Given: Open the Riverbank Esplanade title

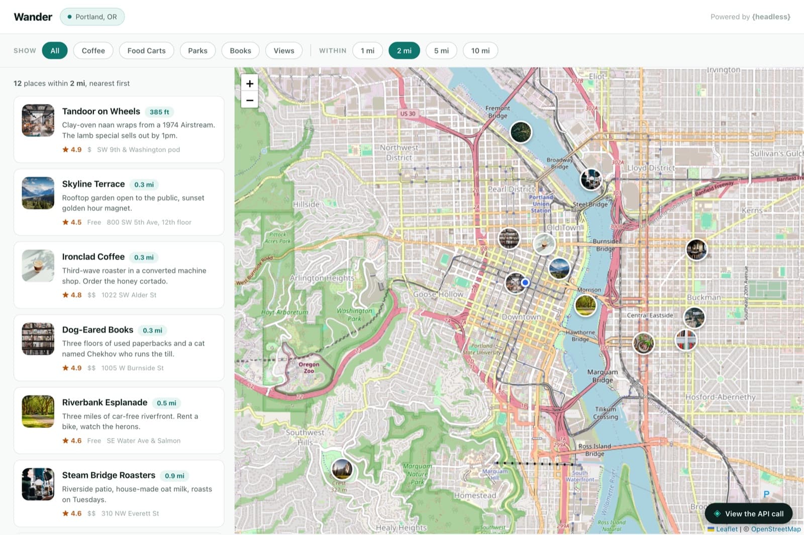Looking at the screenshot, I should 105,403.
